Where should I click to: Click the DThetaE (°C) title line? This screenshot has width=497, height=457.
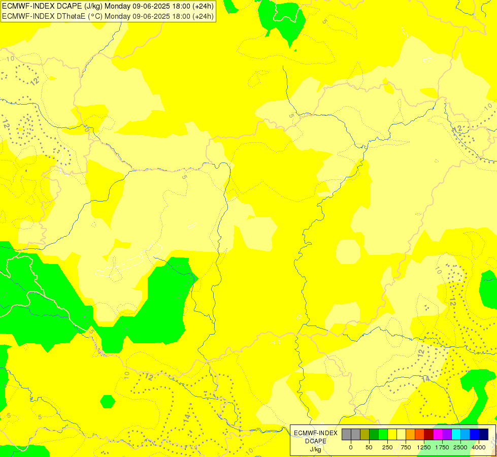coord(108,16)
